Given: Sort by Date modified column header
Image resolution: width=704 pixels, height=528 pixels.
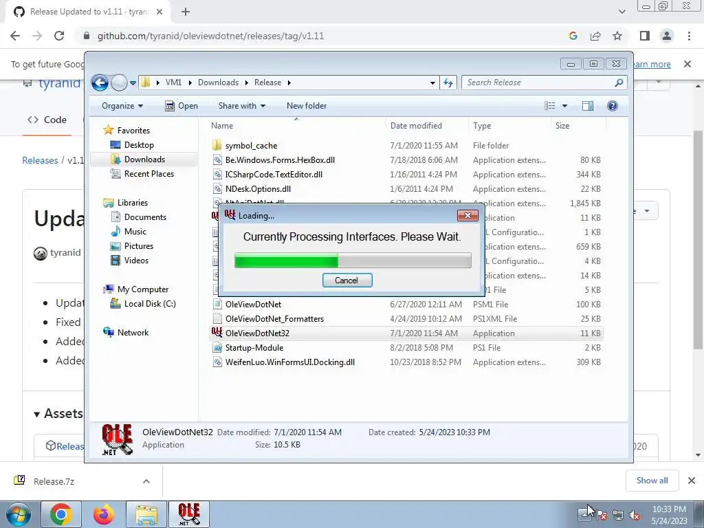Looking at the screenshot, I should [x=426, y=126].
